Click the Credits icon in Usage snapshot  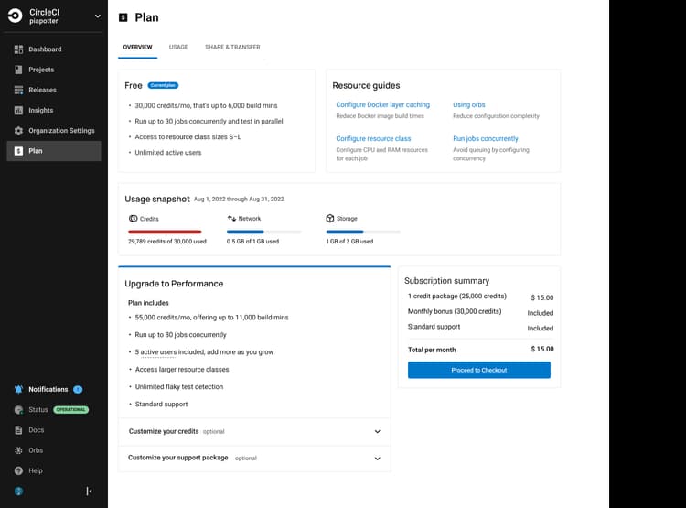(134, 219)
